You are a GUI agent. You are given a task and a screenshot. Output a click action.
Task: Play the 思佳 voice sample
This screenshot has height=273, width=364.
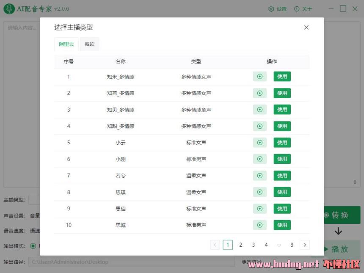pos(260,209)
